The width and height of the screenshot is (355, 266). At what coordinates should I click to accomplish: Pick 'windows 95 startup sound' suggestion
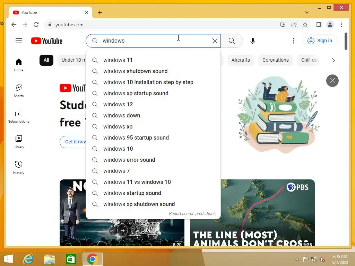tap(153, 138)
